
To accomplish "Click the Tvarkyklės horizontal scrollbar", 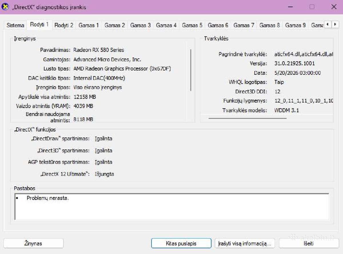I will 247,118.
